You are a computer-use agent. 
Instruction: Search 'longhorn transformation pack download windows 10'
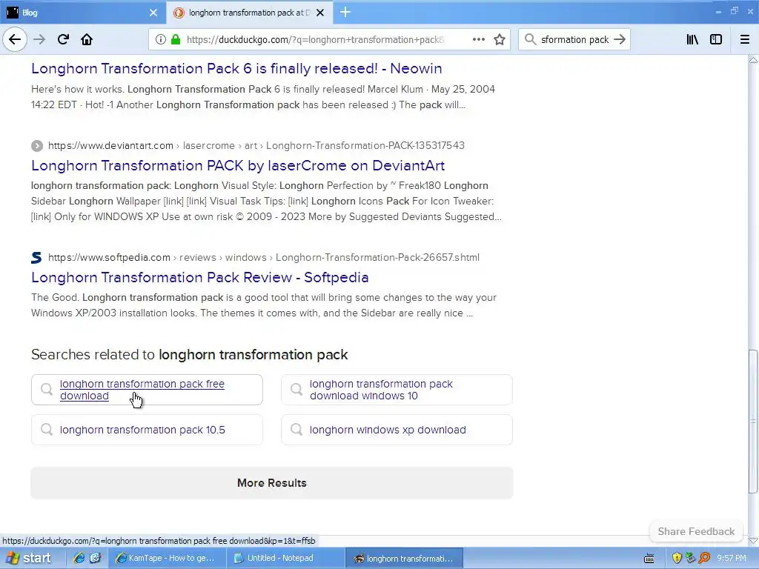(x=397, y=390)
